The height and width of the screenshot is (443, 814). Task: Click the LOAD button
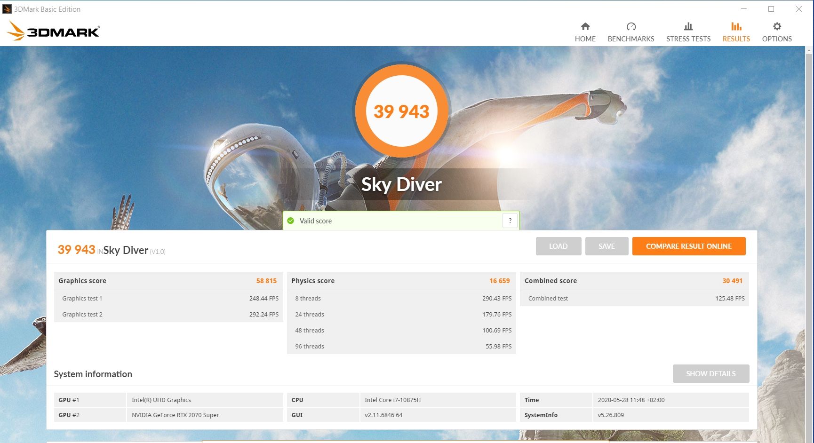coord(559,246)
